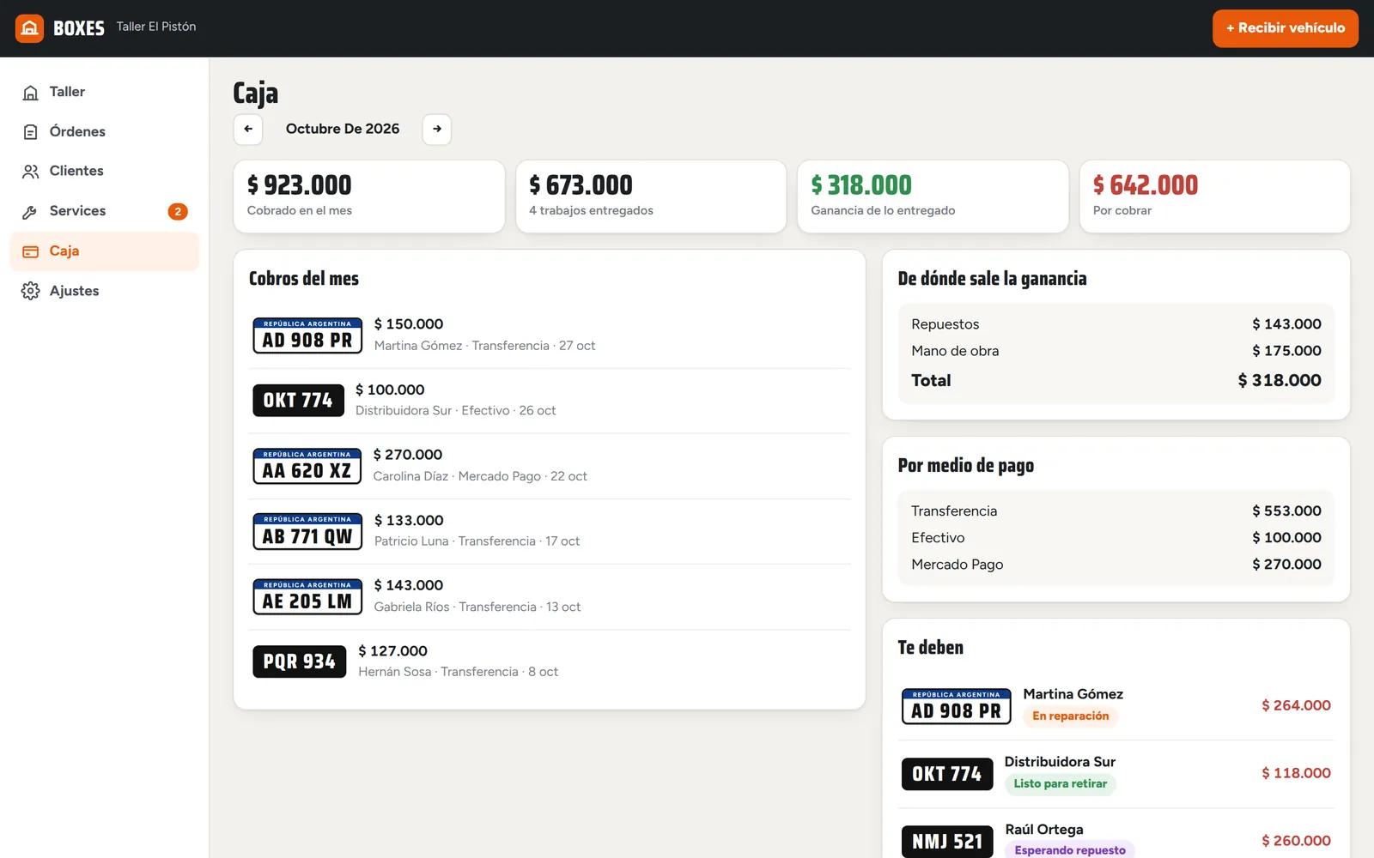The image size is (1374, 858).
Task: Click the Ajustes gear icon
Action: (x=31, y=291)
